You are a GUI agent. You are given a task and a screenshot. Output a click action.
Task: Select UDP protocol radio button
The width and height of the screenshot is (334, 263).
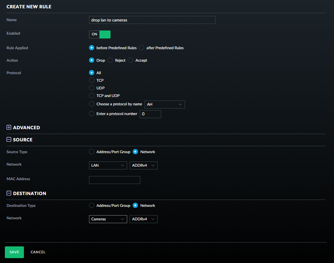[x=92, y=88]
